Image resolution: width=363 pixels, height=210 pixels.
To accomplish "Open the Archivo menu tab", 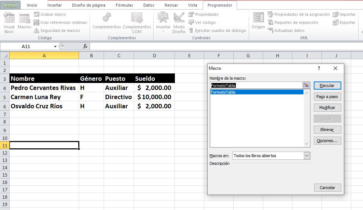I will (10, 5).
